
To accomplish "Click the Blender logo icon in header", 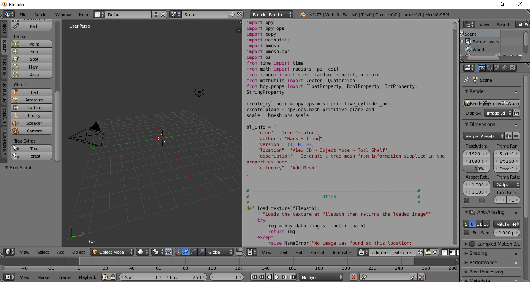I will click(303, 14).
